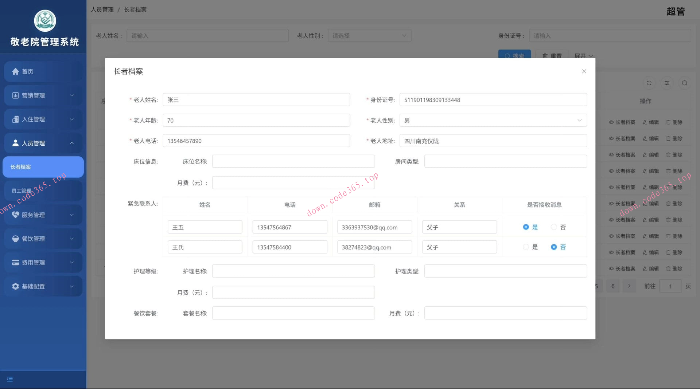Click the 费用管理 card icon
This screenshot has height=389, width=700.
click(15, 263)
